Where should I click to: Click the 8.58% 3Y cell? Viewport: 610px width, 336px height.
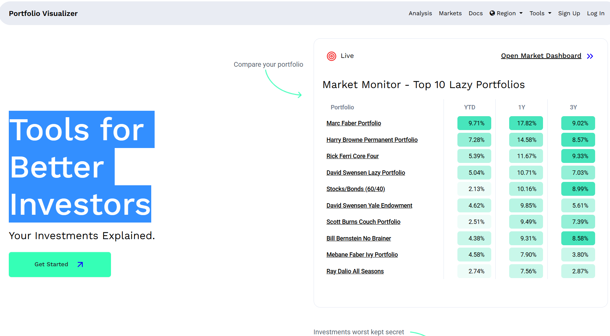pyautogui.click(x=578, y=238)
